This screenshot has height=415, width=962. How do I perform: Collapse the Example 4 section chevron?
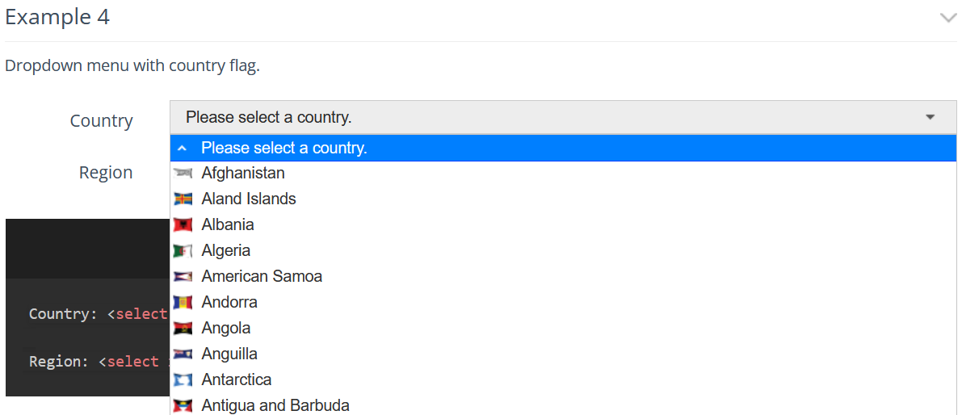click(948, 18)
